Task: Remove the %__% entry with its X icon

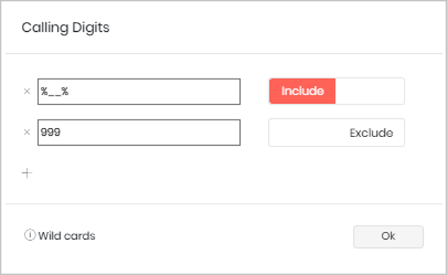Action: [27, 91]
